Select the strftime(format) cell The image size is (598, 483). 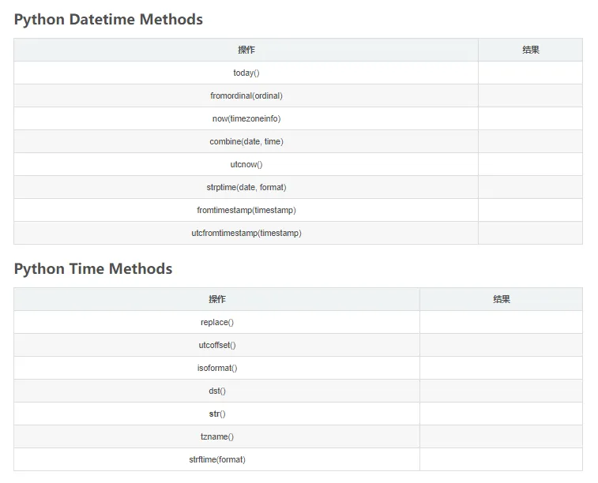coord(217,459)
